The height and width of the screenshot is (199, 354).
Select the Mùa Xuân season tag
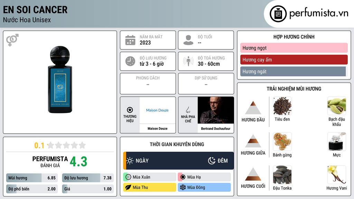149,177
